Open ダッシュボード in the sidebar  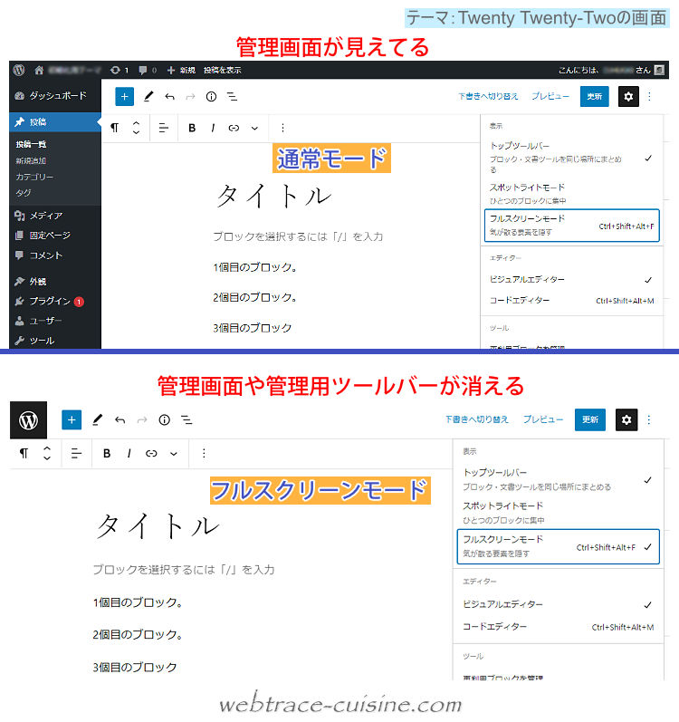point(55,96)
